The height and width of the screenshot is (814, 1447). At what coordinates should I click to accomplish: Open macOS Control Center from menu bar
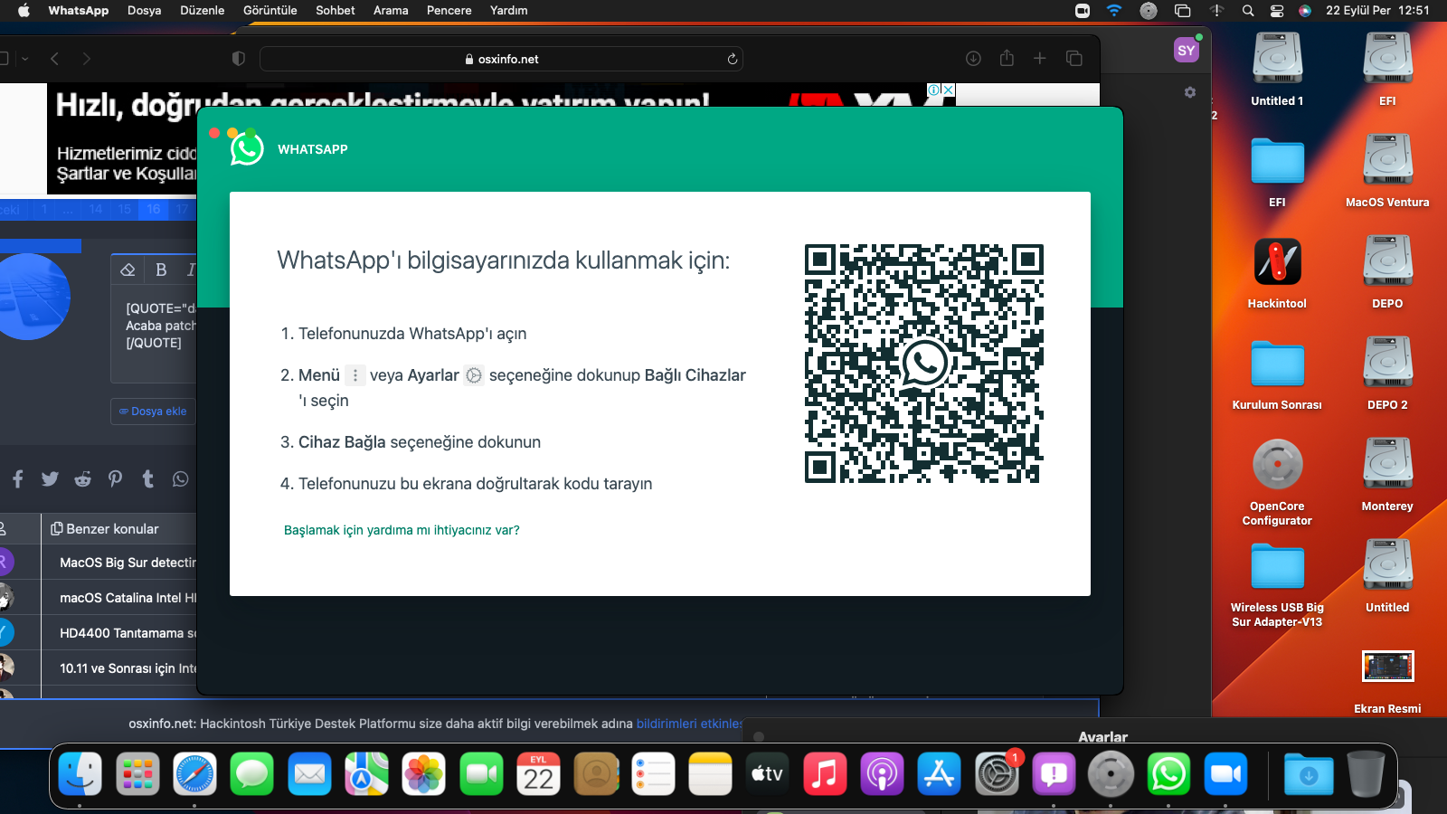coord(1277,11)
